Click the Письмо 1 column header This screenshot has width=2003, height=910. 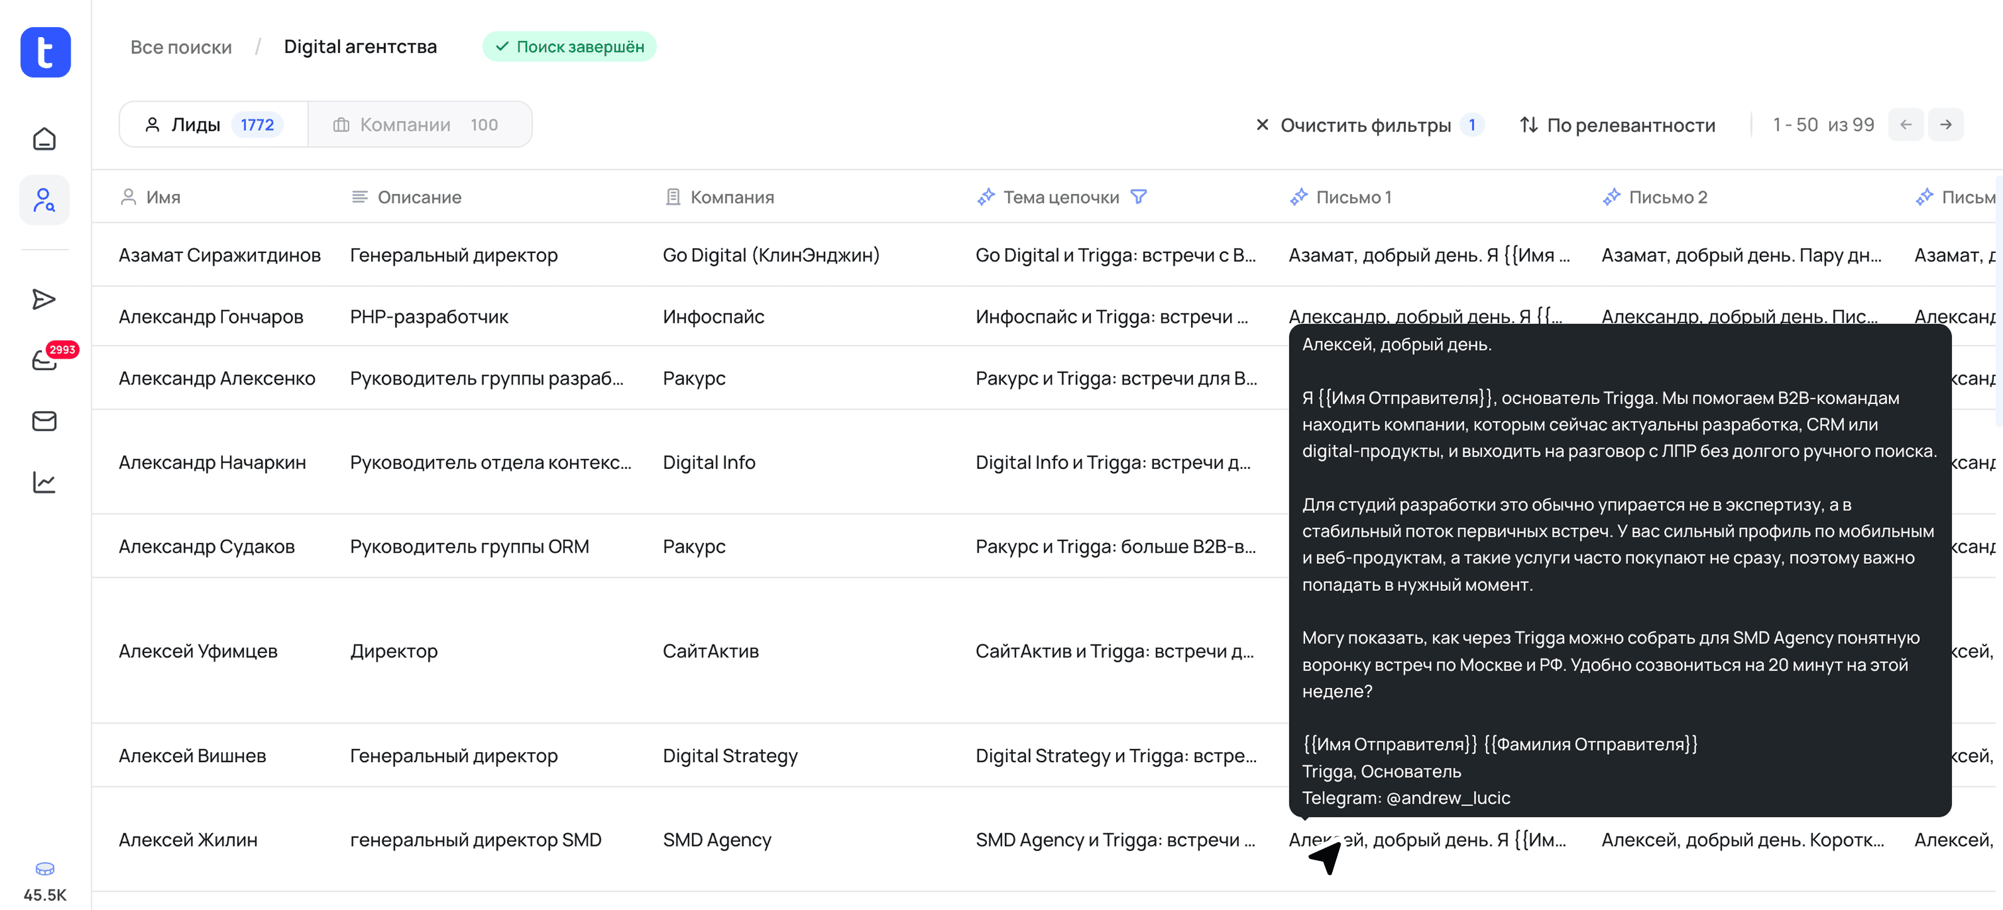click(1340, 198)
